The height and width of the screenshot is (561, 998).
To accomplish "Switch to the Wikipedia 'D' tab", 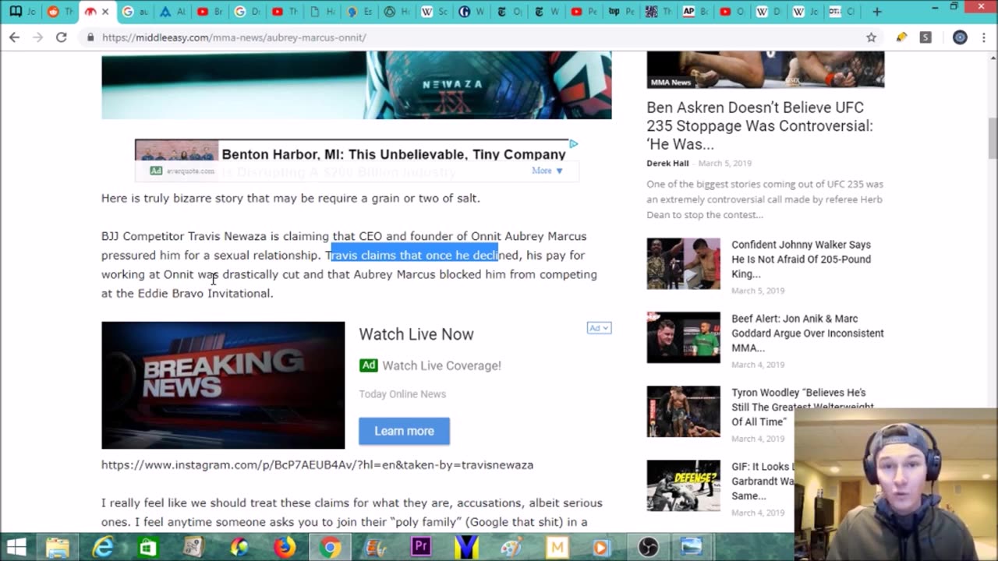I will click(770, 12).
